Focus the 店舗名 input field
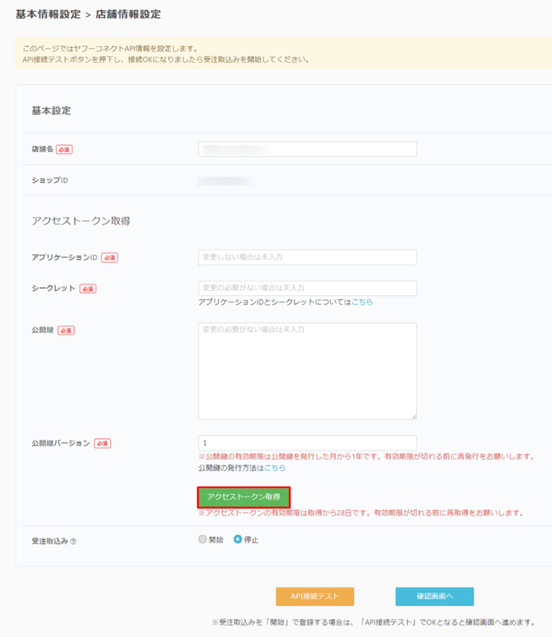The width and height of the screenshot is (552, 637). tap(307, 149)
